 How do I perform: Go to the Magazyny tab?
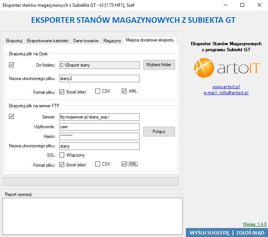coord(112,41)
